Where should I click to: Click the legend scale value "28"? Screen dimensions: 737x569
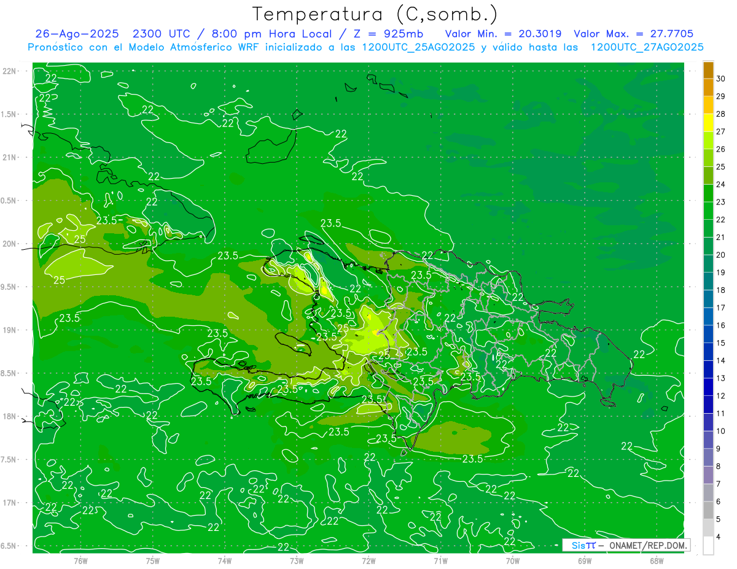(722, 114)
